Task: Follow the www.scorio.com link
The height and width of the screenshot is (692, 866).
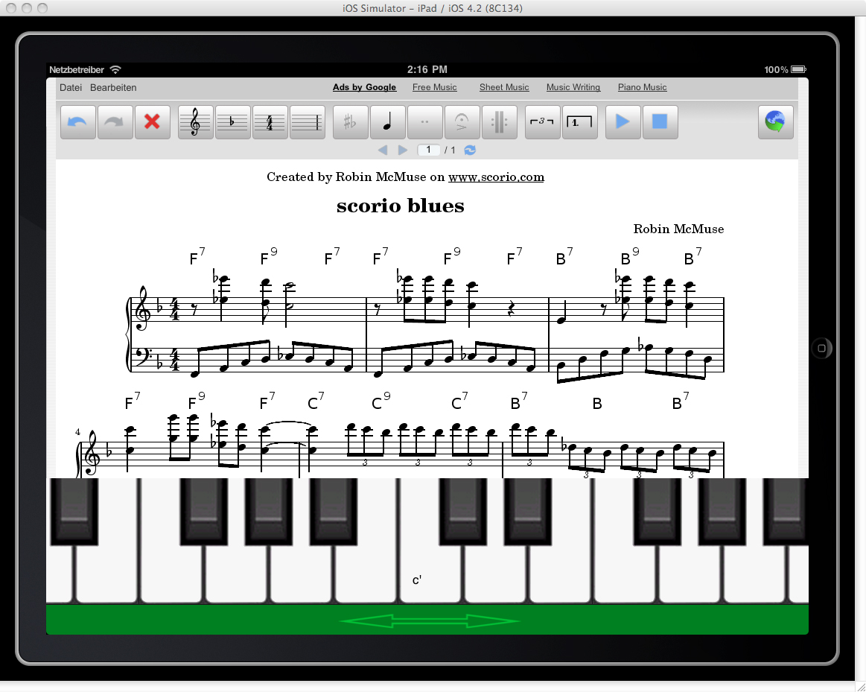Action: click(x=496, y=177)
